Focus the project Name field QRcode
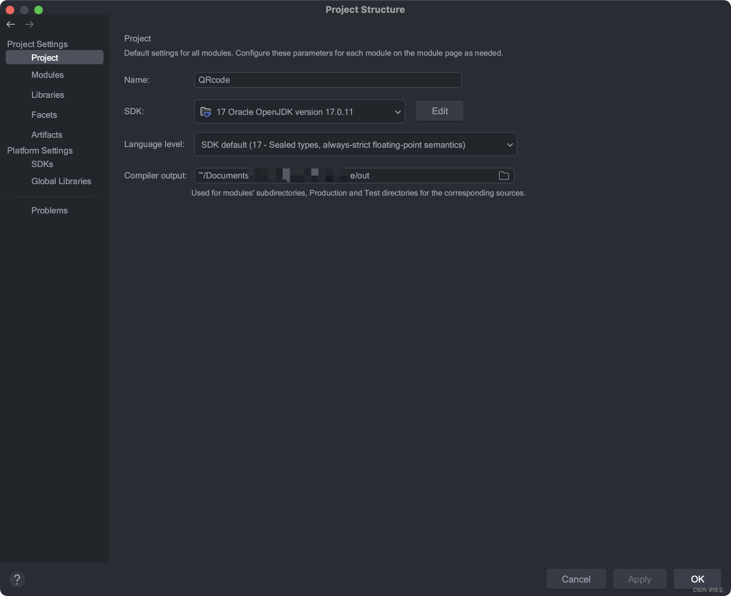This screenshot has height=596, width=731. point(328,80)
